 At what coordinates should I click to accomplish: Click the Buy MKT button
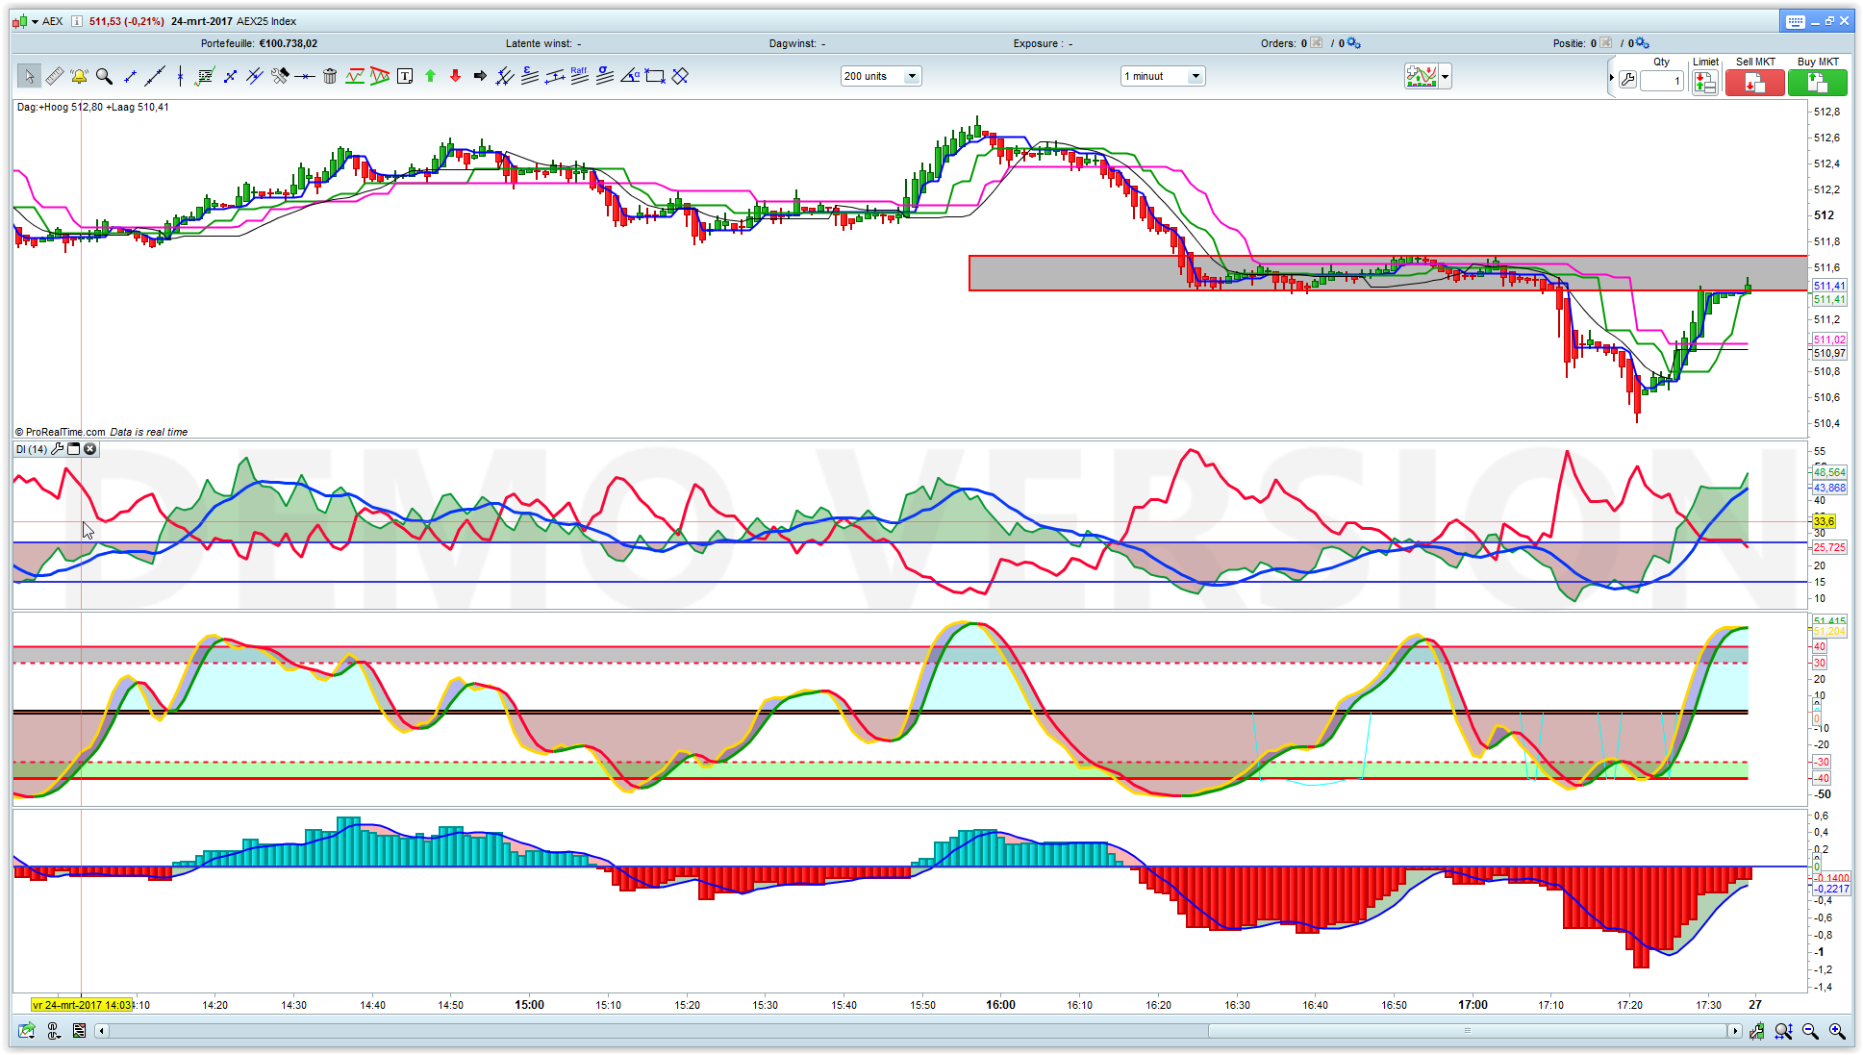(x=1817, y=84)
